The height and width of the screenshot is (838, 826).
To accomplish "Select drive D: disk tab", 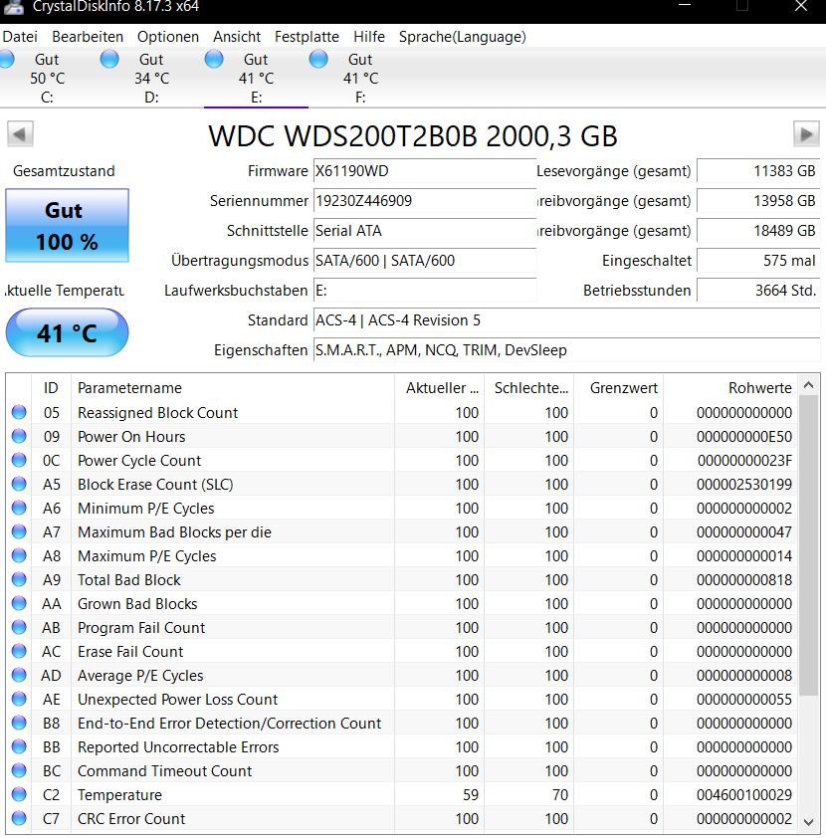I will [151, 78].
